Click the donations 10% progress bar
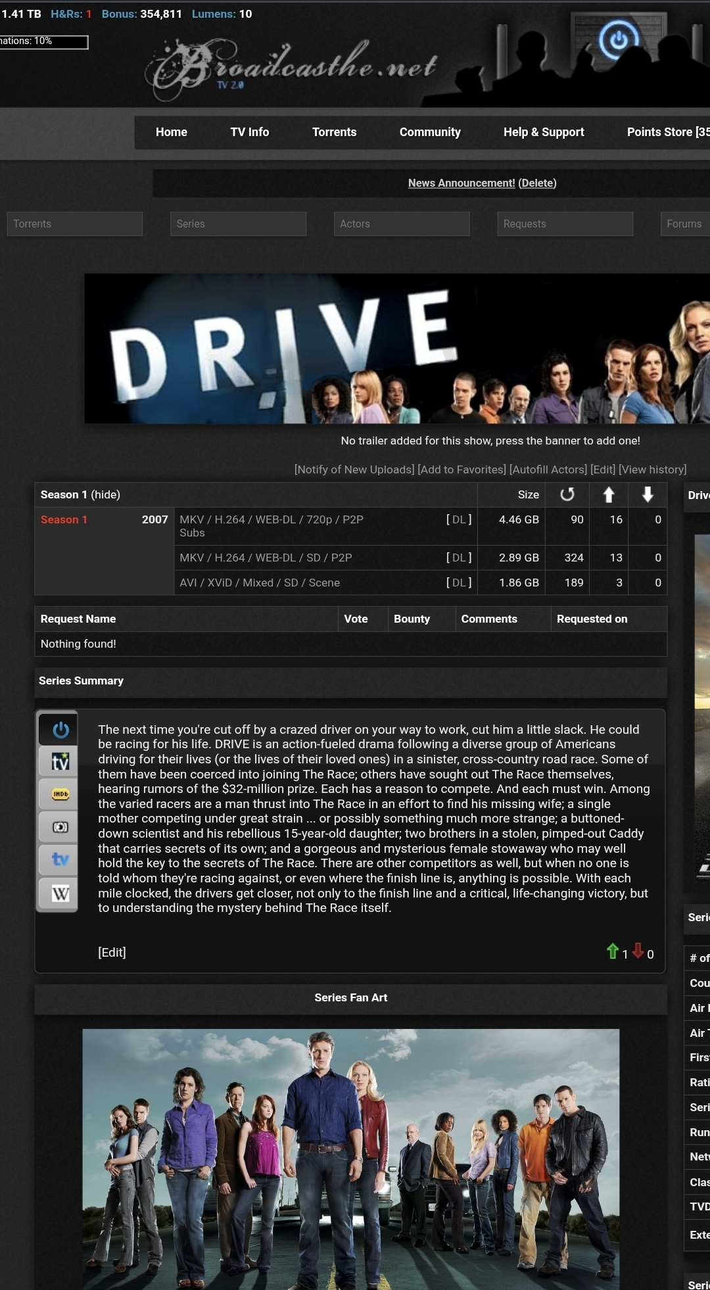 (43, 42)
